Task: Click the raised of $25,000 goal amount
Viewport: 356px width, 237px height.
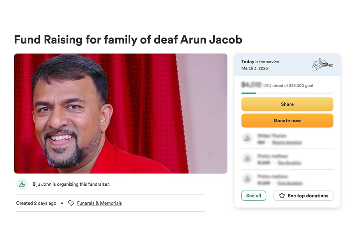Action: pos(277,85)
